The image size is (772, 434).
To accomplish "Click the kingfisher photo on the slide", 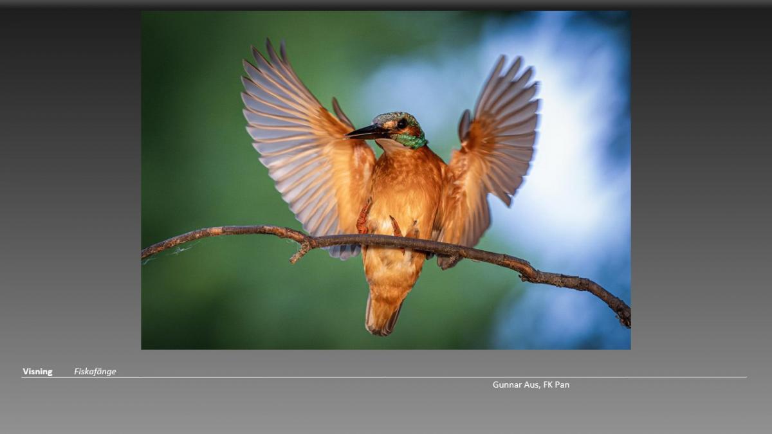I will coord(385,180).
